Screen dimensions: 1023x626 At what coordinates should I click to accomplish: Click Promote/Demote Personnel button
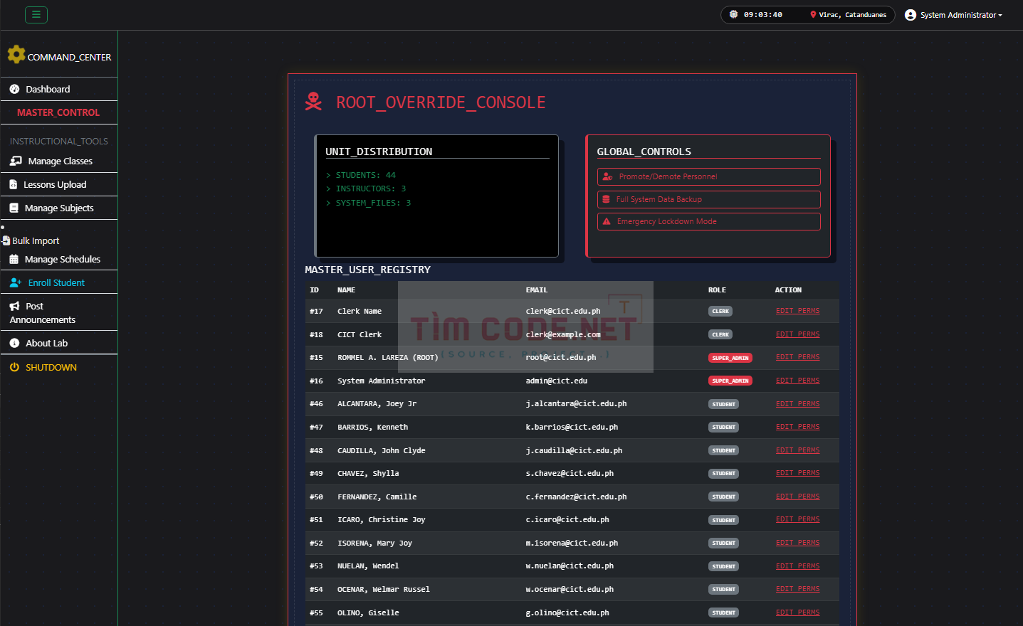[x=708, y=176]
